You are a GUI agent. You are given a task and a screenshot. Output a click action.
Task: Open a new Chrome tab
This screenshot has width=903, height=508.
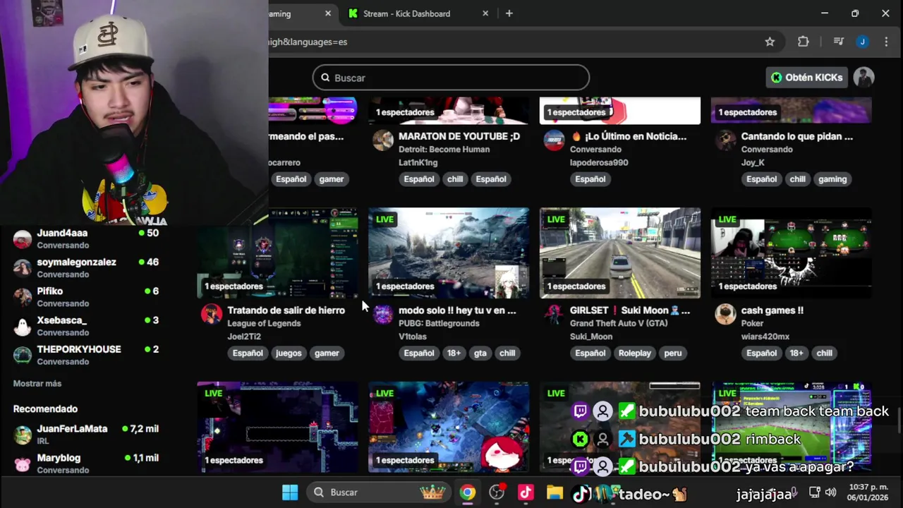(509, 13)
